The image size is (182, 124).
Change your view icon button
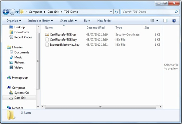pyautogui.click(x=152, y=21)
